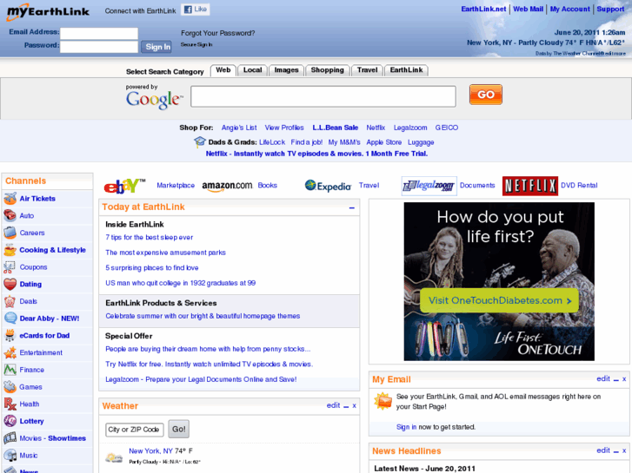This screenshot has height=473, width=632.
Task: Edit the Weather panel settings
Action: pos(333,405)
